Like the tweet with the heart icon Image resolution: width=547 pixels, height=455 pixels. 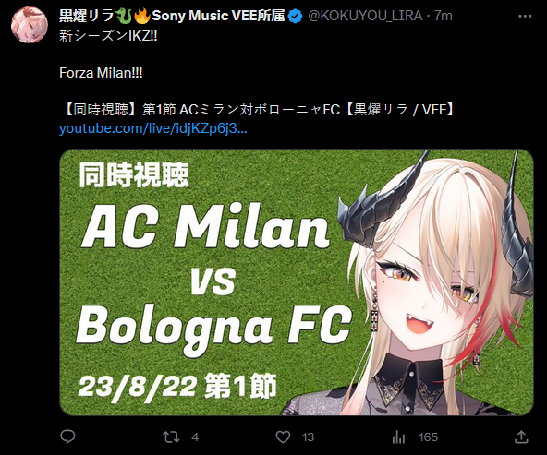pyautogui.click(x=283, y=437)
